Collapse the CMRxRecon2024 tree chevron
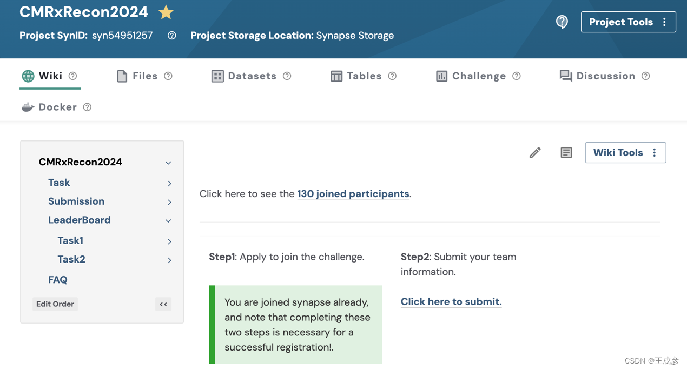The height and width of the screenshot is (370, 687). click(168, 163)
